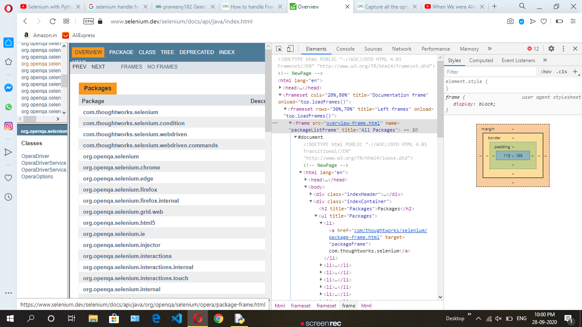Click the OperaDriver class link
Screen dimensions: 582x327
[35, 156]
